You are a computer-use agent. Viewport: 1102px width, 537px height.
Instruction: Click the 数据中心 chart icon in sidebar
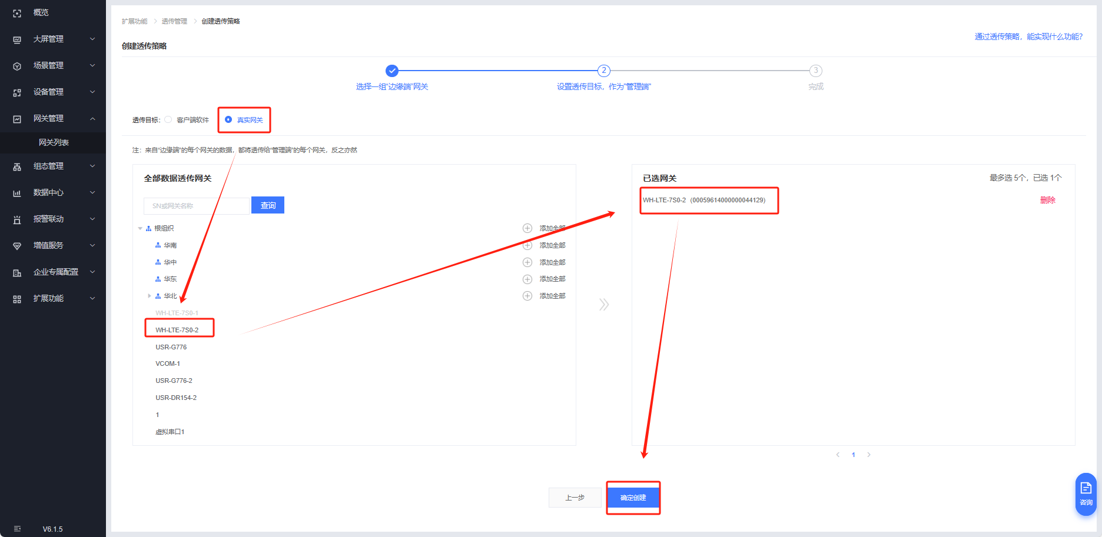click(17, 193)
